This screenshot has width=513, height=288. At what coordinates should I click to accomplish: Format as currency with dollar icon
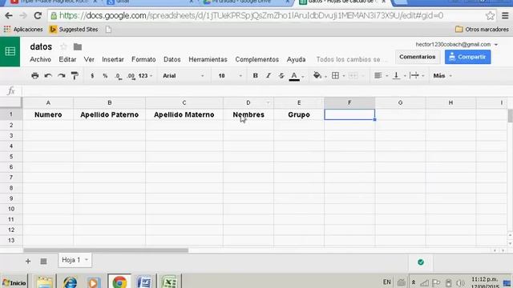coord(92,76)
